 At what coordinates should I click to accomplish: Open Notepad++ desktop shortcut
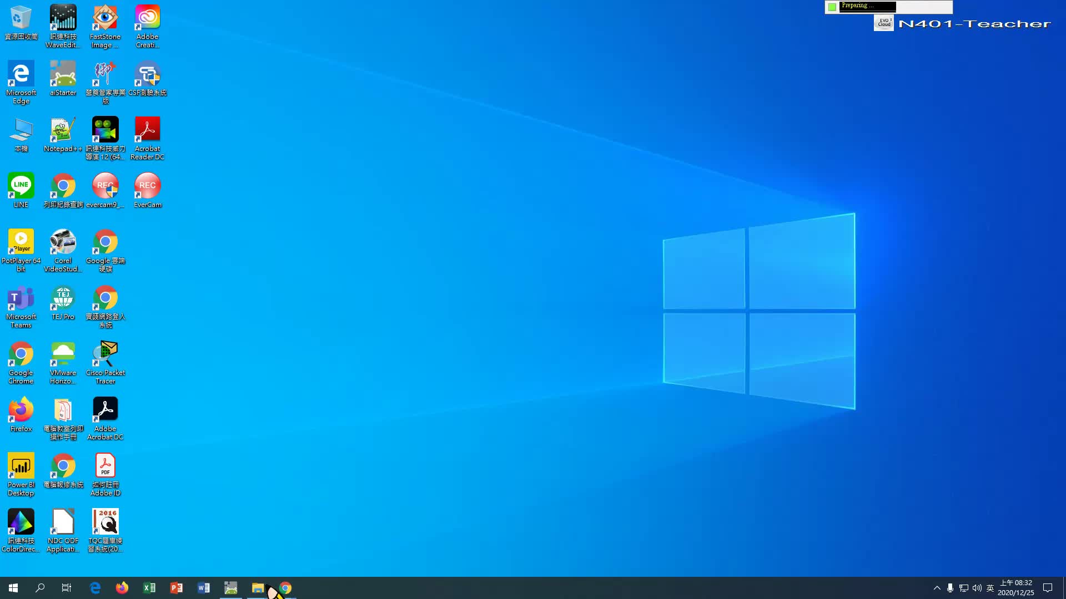[x=63, y=135]
